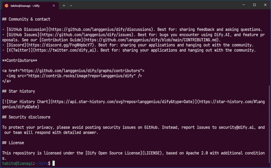The width and height of the screenshot is (271, 168).
Task: Click the contrib.rocks img src line
Action: [74, 76]
